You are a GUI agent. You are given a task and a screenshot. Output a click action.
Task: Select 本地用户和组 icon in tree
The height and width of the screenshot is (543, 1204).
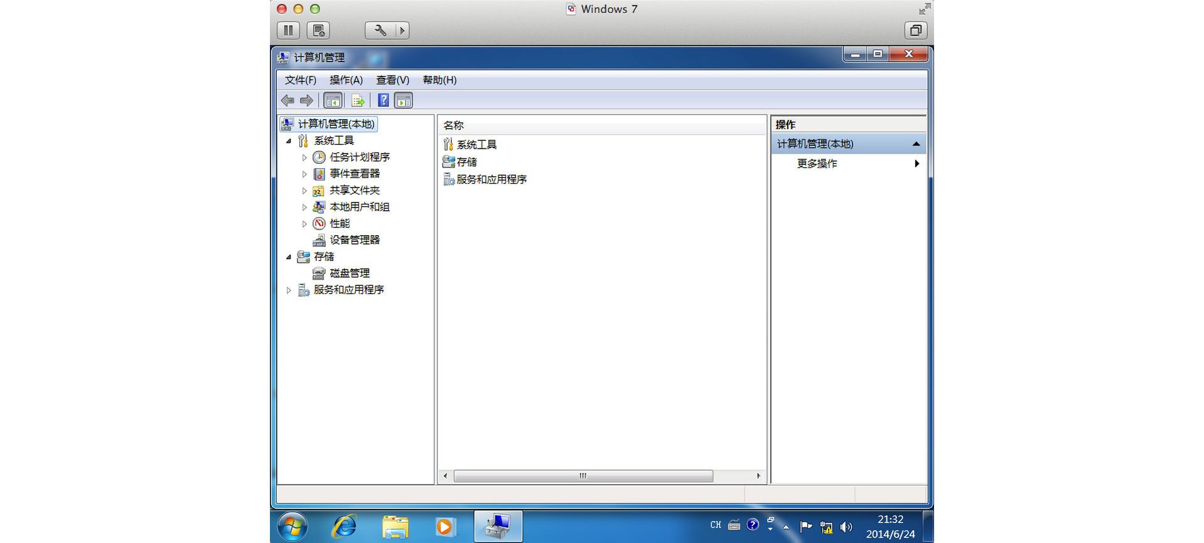(319, 206)
